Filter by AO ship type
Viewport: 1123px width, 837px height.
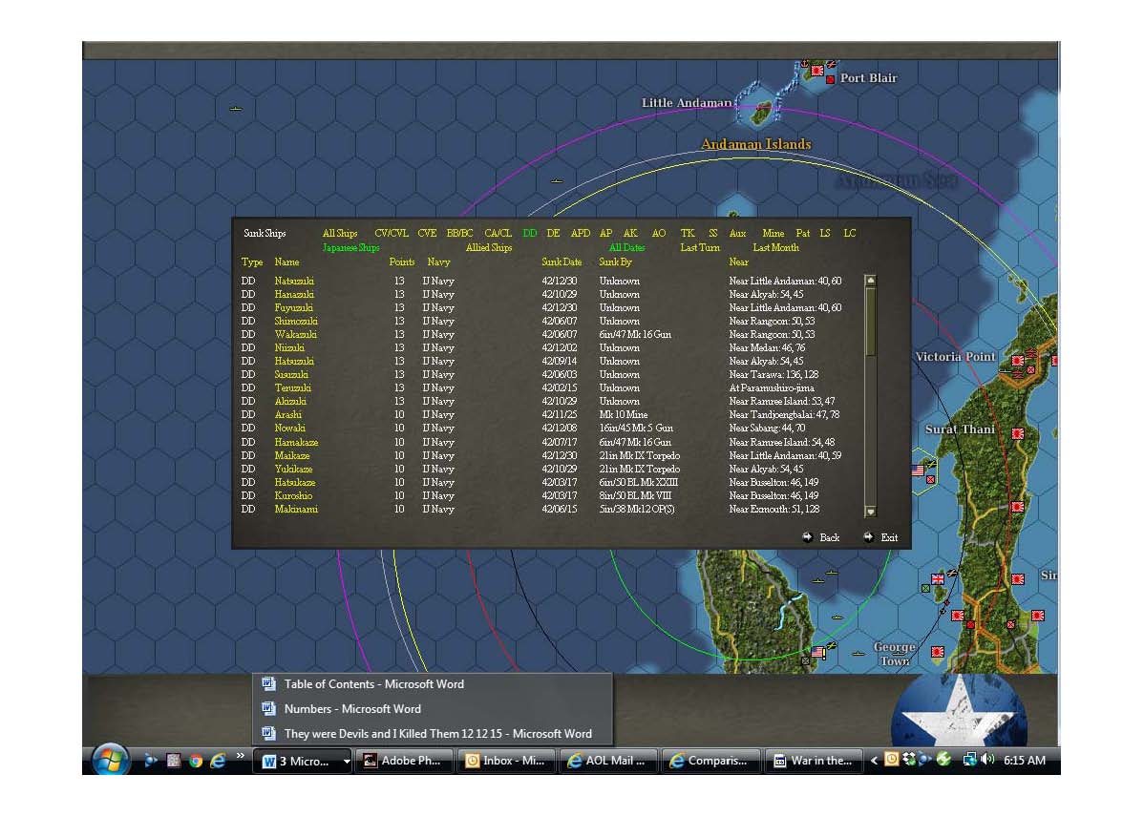pyautogui.click(x=658, y=234)
